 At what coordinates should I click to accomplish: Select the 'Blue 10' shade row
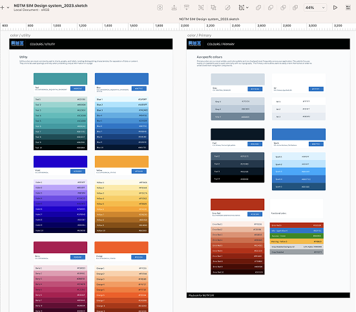(x=121, y=148)
